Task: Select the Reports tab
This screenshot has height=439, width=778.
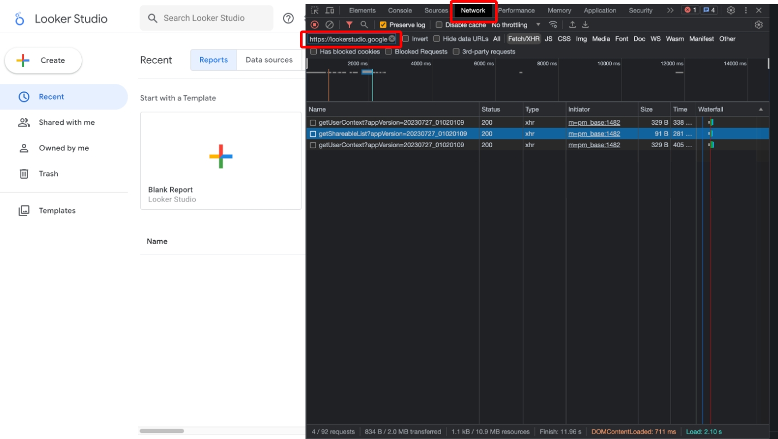Action: click(214, 60)
